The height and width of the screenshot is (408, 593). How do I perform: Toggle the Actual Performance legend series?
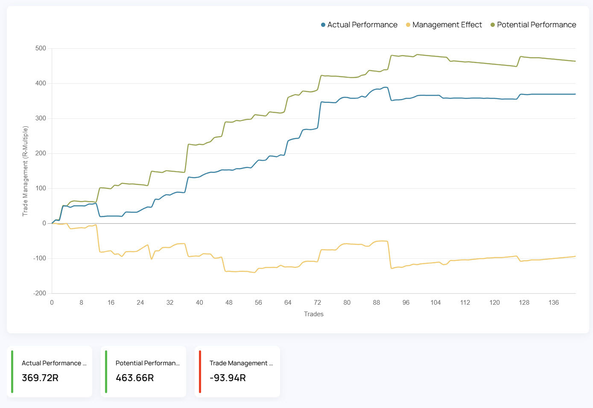point(362,25)
